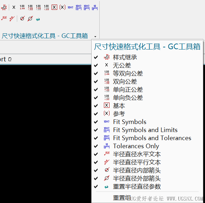Select the No Tolerance X toolbar icon
Screen dimensions: 205x203
14,7
